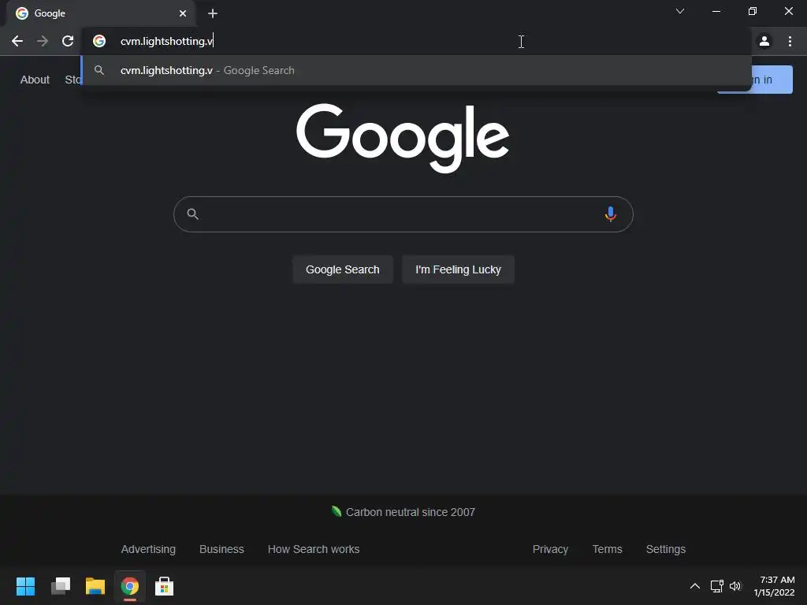Open a new tab with the plus button
This screenshot has height=605, width=807.
[x=213, y=13]
